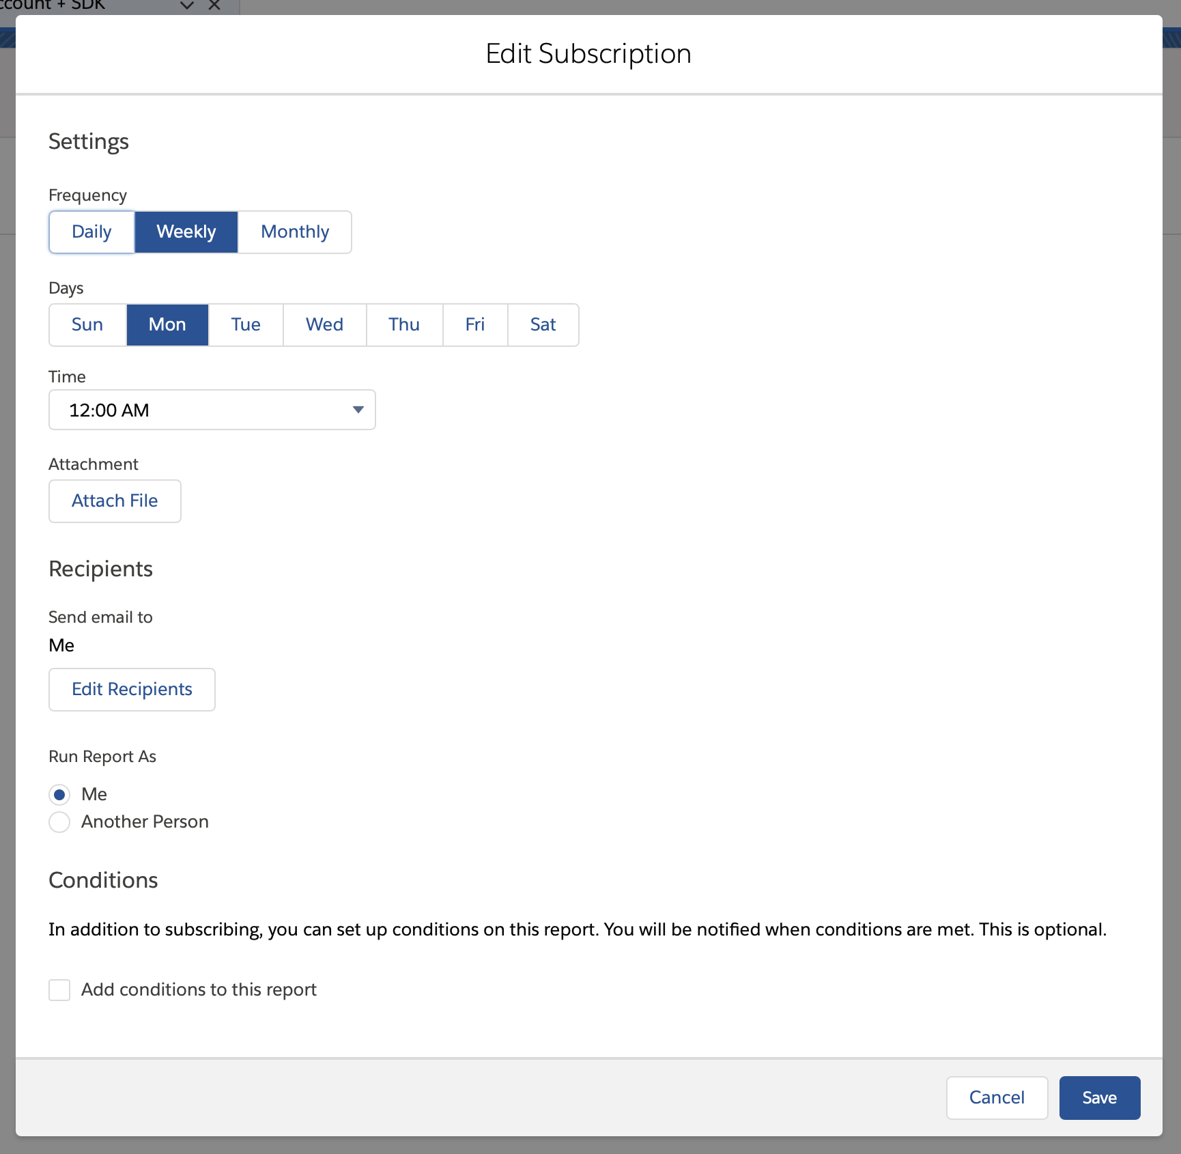Click the 'Days' label

click(x=66, y=289)
